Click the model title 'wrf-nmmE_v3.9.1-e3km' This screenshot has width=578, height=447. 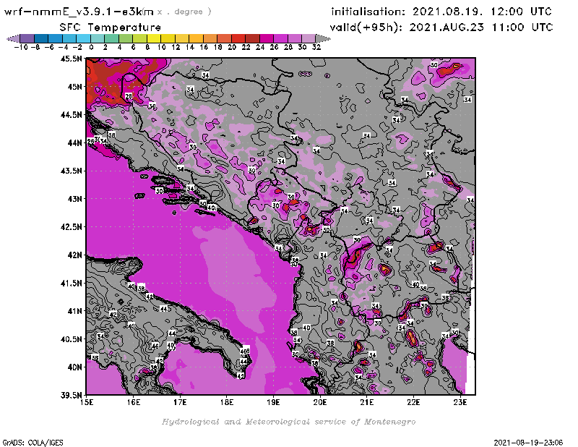click(79, 12)
